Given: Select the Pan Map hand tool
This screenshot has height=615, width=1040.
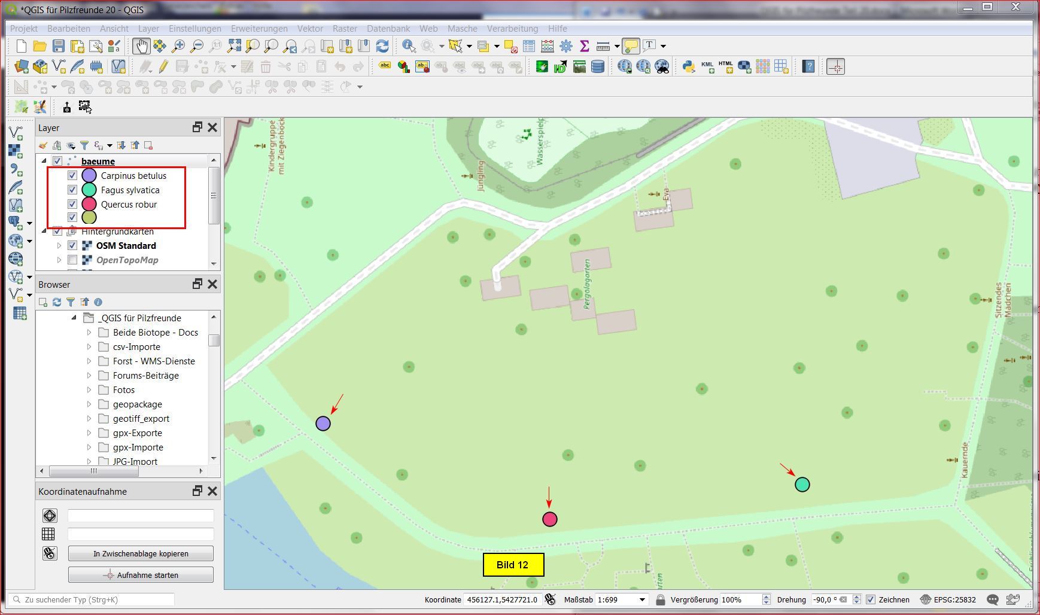Looking at the screenshot, I should (x=141, y=46).
